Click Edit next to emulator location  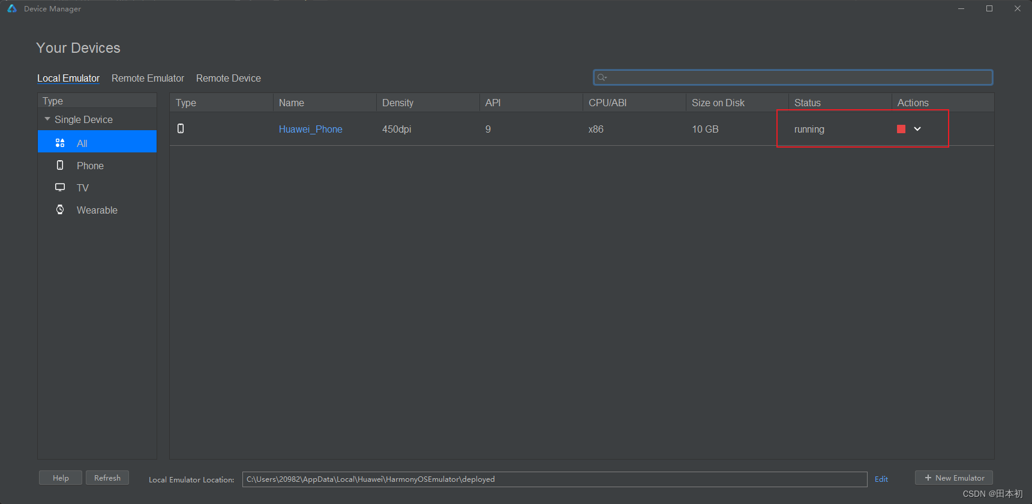point(881,479)
